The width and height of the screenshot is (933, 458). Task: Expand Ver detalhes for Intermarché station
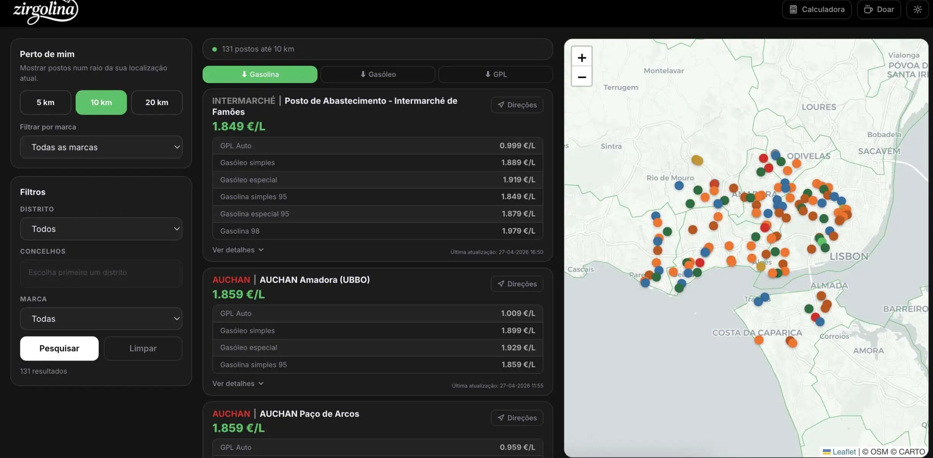coord(238,250)
